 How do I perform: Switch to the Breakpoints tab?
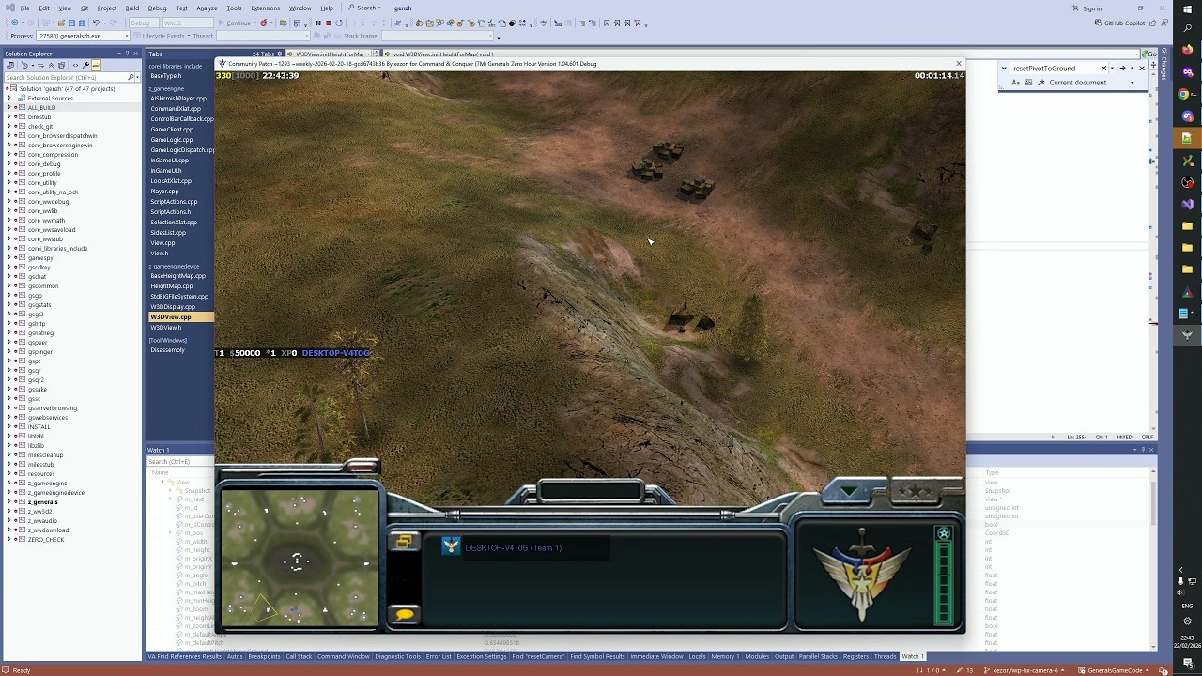coord(264,656)
